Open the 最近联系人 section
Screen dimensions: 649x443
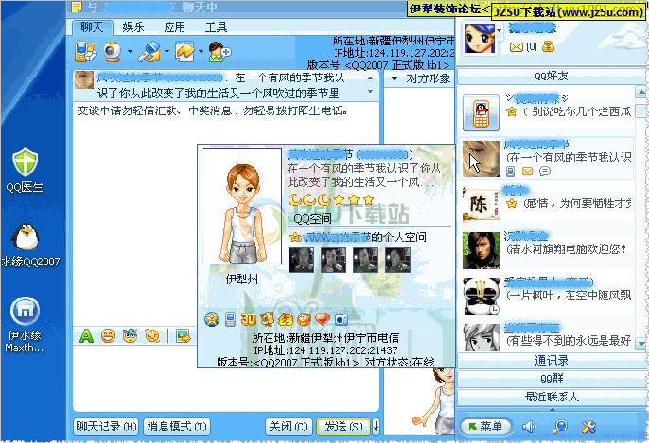tap(552, 397)
